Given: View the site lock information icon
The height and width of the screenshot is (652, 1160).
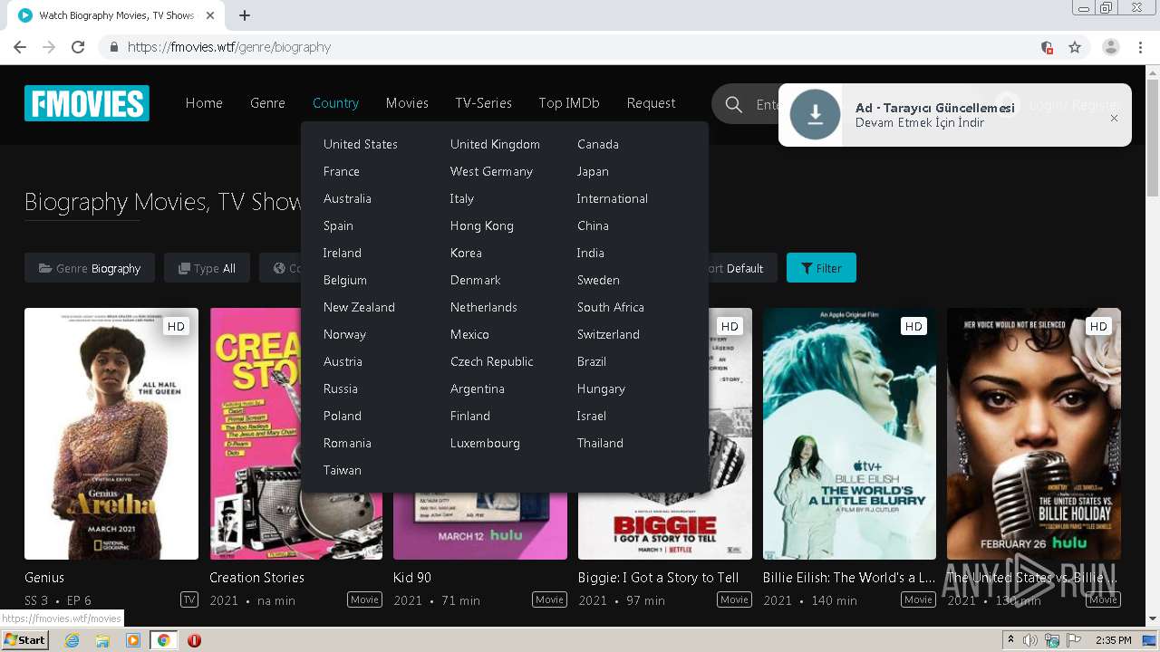Looking at the screenshot, I should (113, 47).
